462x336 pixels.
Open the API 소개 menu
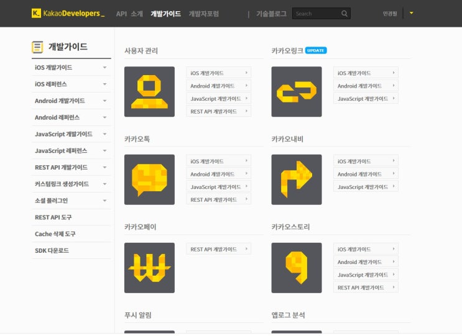(x=129, y=14)
